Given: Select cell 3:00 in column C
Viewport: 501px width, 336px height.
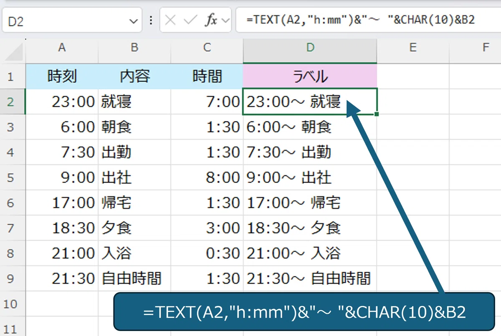Looking at the screenshot, I should (207, 228).
